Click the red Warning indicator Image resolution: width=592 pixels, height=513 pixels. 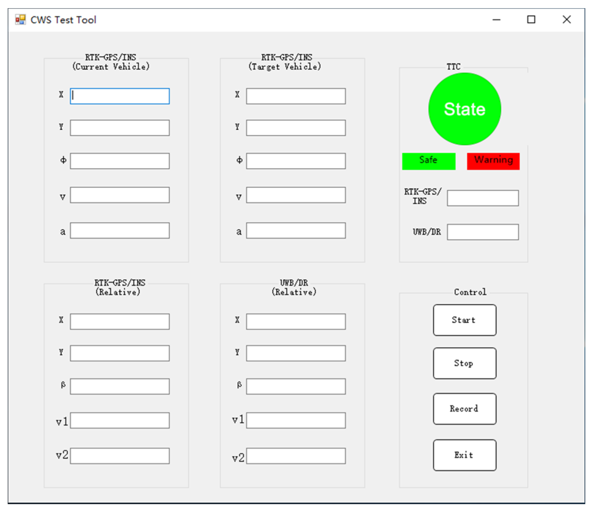tap(493, 161)
